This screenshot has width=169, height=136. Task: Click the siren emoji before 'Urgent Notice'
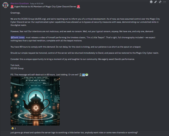12,7
